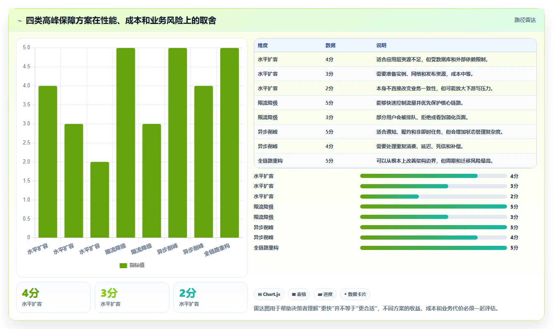
Task: Click the 数据 column header
Action: (x=331, y=45)
